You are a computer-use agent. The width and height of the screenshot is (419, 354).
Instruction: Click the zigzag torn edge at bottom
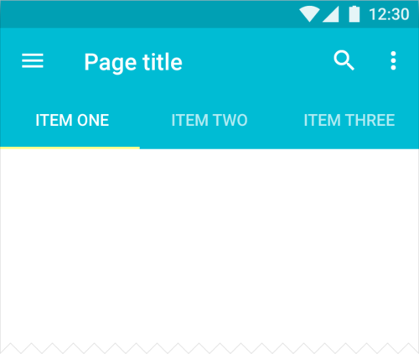pyautogui.click(x=209, y=348)
